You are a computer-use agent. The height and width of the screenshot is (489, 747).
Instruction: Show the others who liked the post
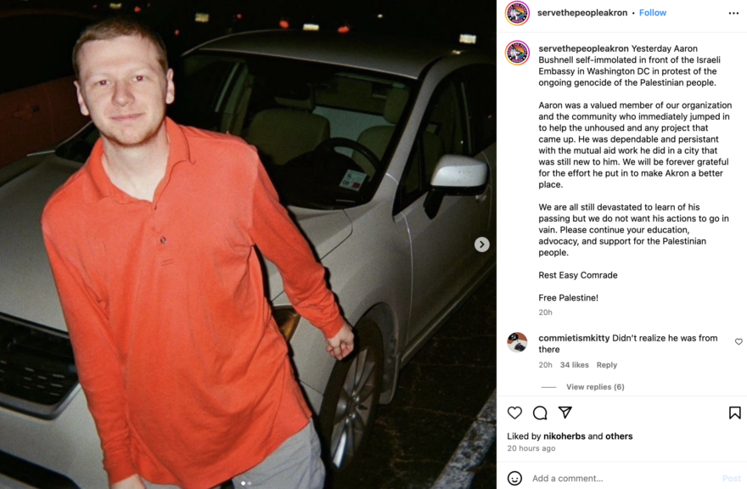click(619, 436)
